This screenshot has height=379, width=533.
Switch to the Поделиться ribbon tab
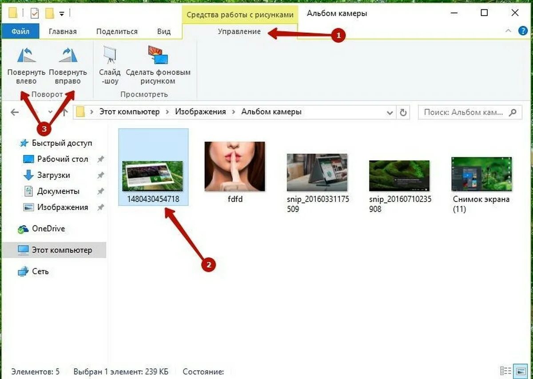[117, 31]
